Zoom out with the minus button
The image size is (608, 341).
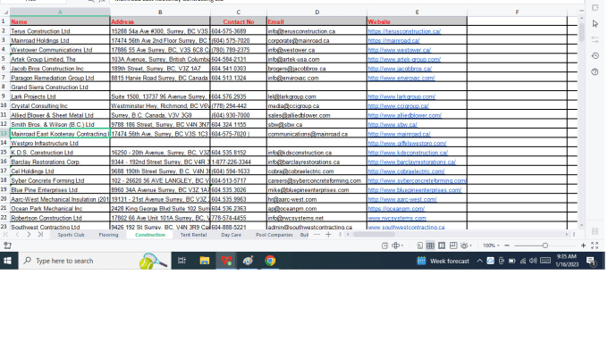(x=507, y=245)
